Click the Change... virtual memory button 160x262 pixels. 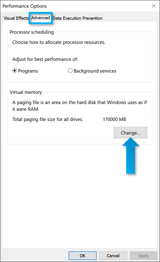click(131, 133)
